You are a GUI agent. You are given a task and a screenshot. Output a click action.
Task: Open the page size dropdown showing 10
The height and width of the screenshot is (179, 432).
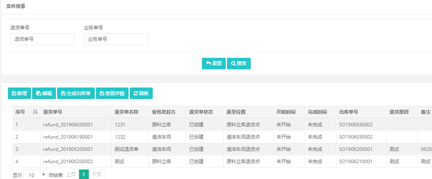coord(35,175)
